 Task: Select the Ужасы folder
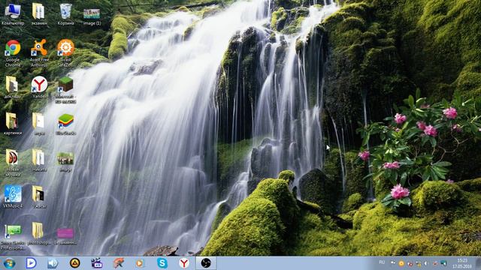[x=39, y=196]
